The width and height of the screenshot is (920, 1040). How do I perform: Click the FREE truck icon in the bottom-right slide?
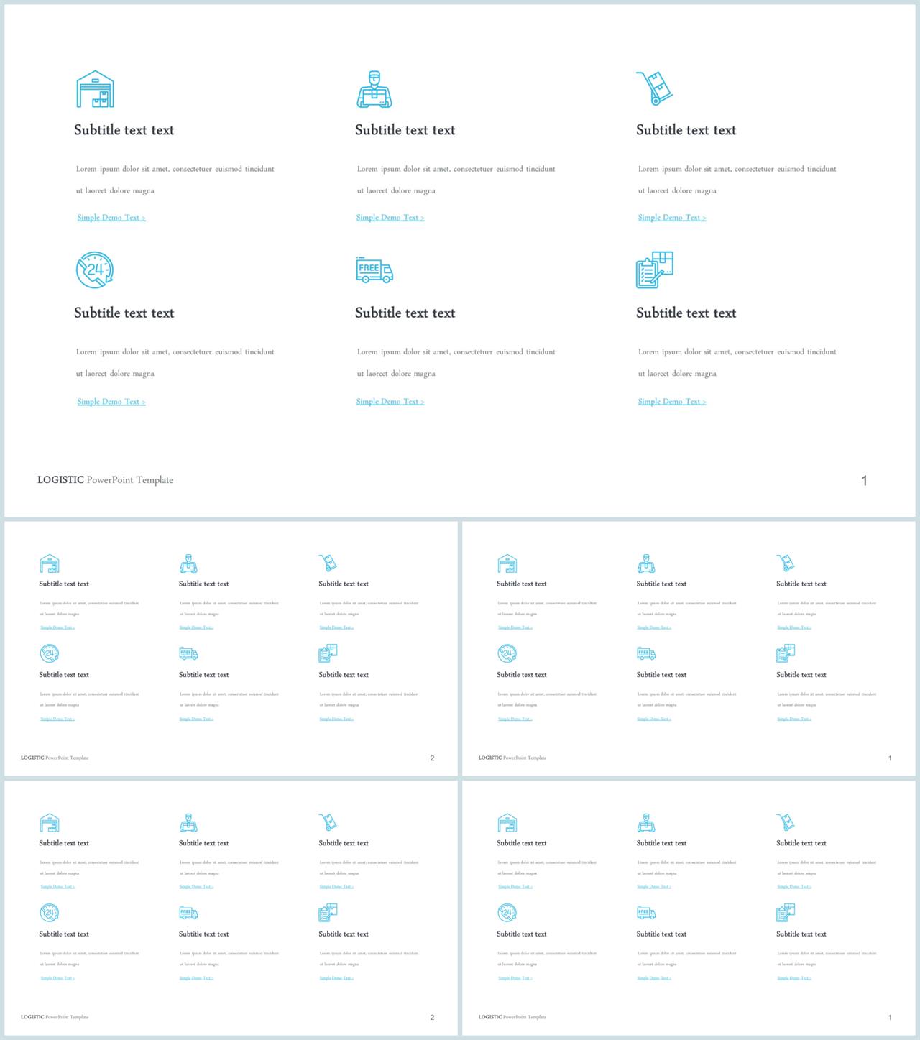(x=646, y=913)
